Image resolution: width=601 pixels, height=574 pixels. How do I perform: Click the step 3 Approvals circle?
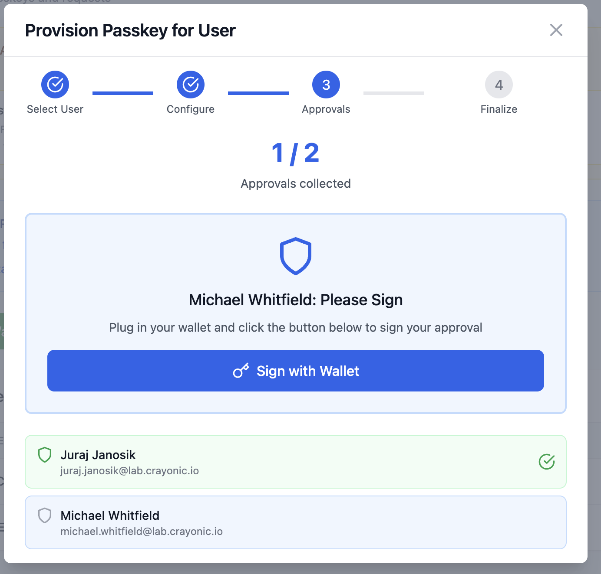click(326, 85)
